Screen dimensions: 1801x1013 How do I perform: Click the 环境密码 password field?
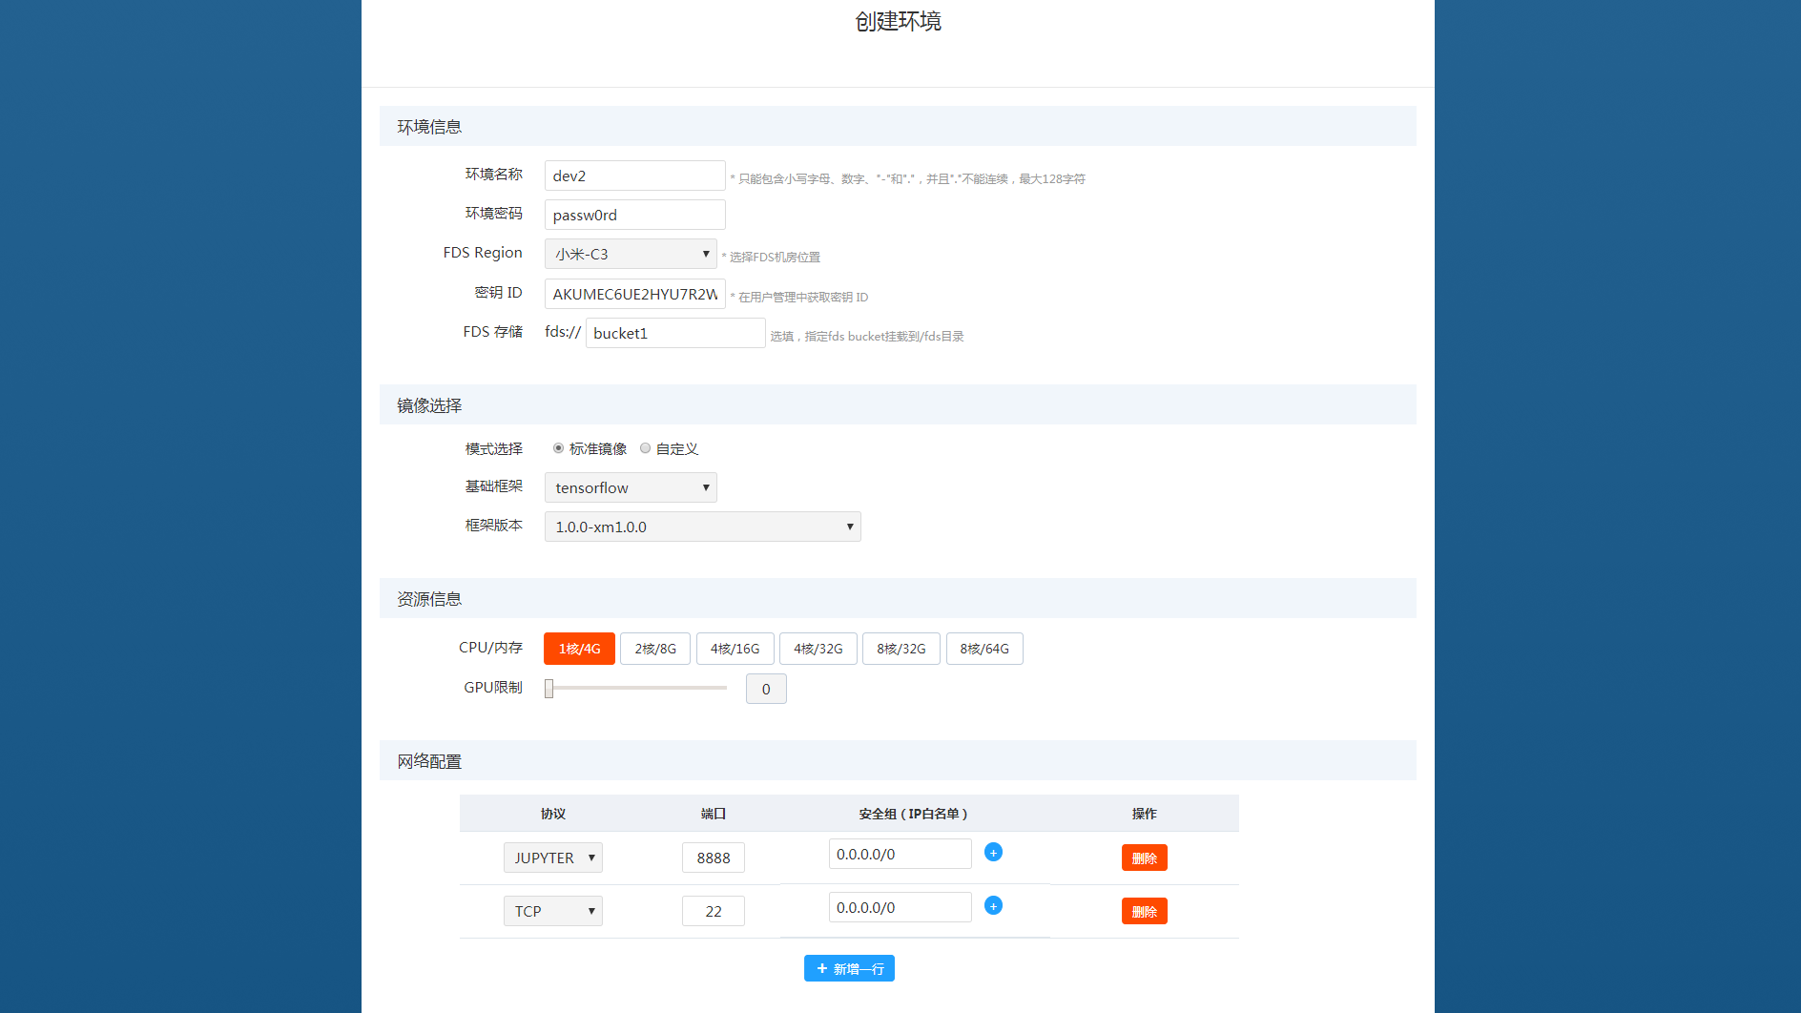click(x=635, y=215)
